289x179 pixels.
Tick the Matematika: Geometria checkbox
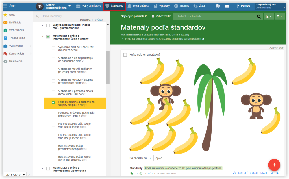click(48, 169)
